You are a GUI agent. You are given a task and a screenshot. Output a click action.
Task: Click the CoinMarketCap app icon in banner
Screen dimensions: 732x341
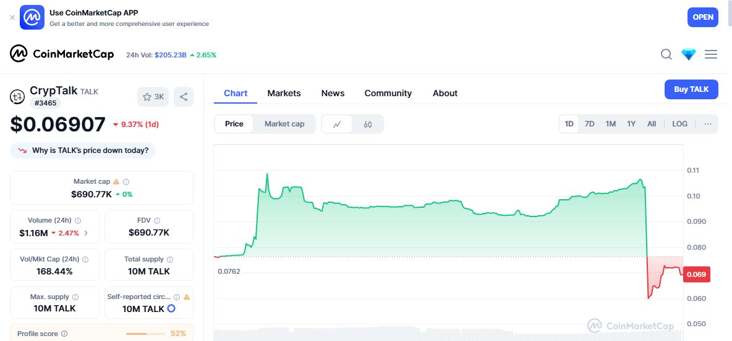pos(32,17)
